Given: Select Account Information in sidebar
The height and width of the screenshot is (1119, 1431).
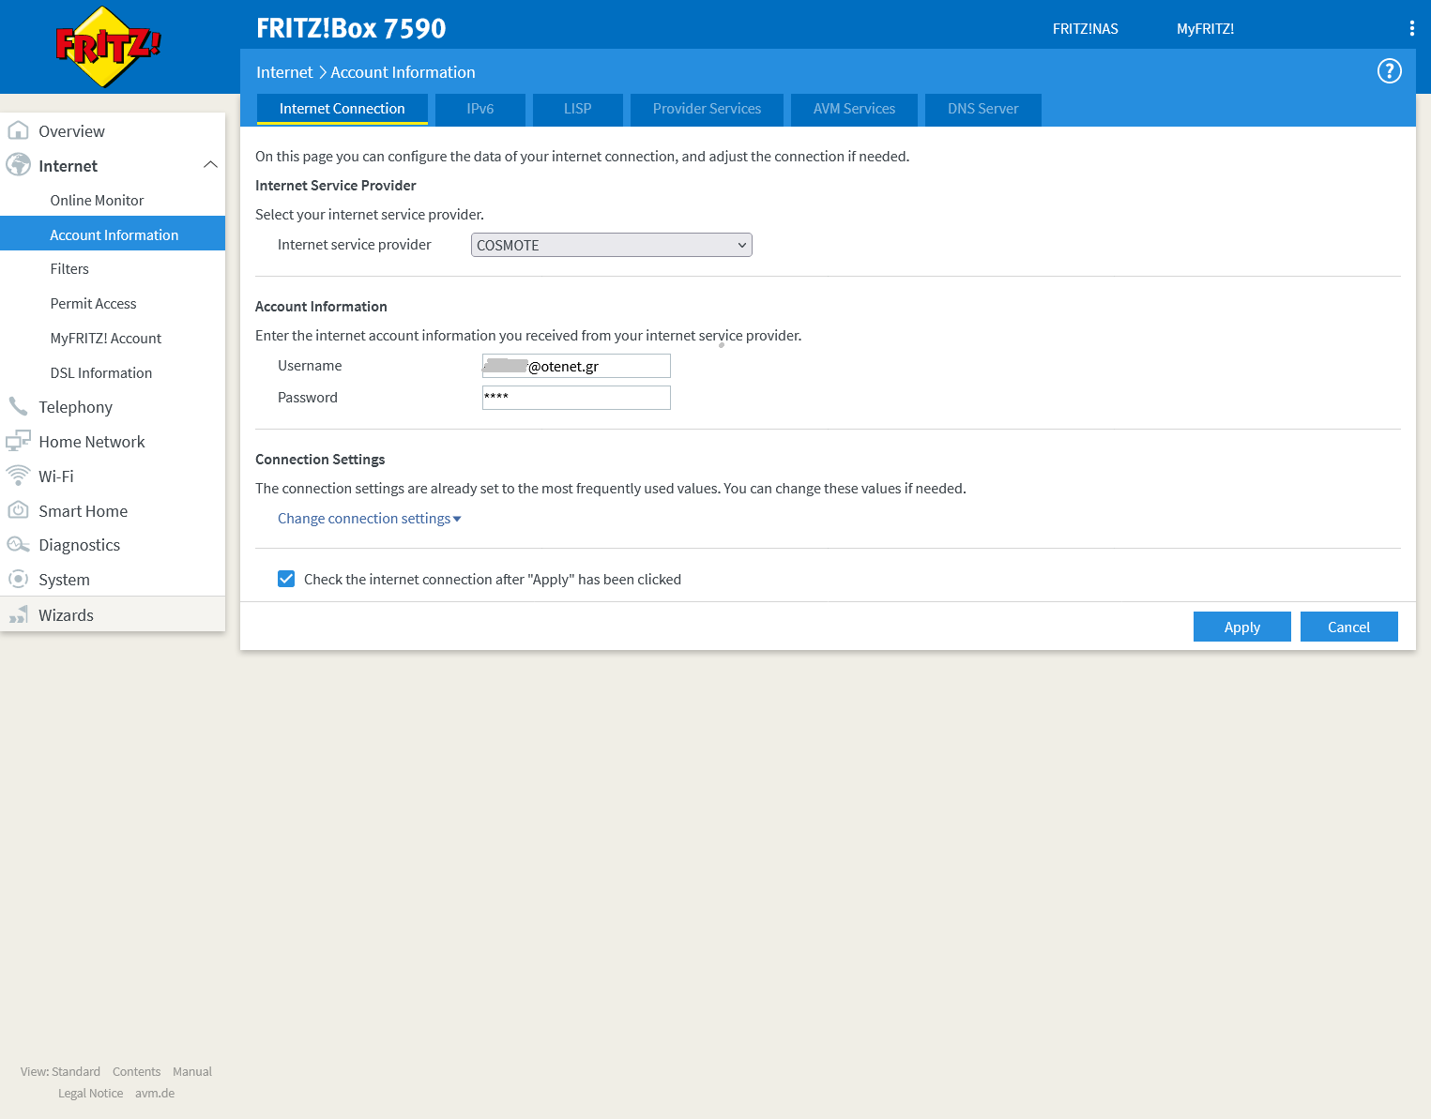Looking at the screenshot, I should pos(113,234).
